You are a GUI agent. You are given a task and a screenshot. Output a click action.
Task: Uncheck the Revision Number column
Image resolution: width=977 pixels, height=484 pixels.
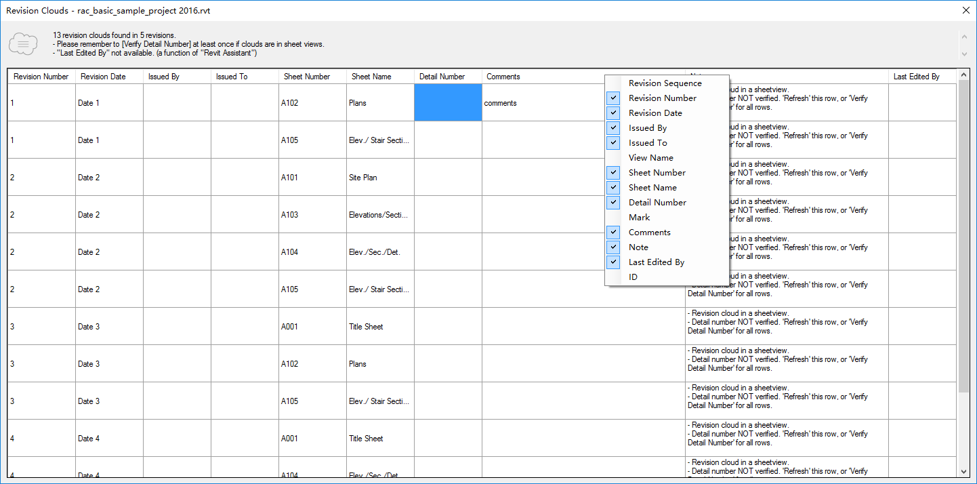(613, 98)
